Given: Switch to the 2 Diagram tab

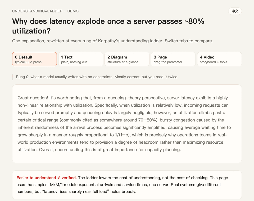Looking at the screenshot, I should 127,59.
